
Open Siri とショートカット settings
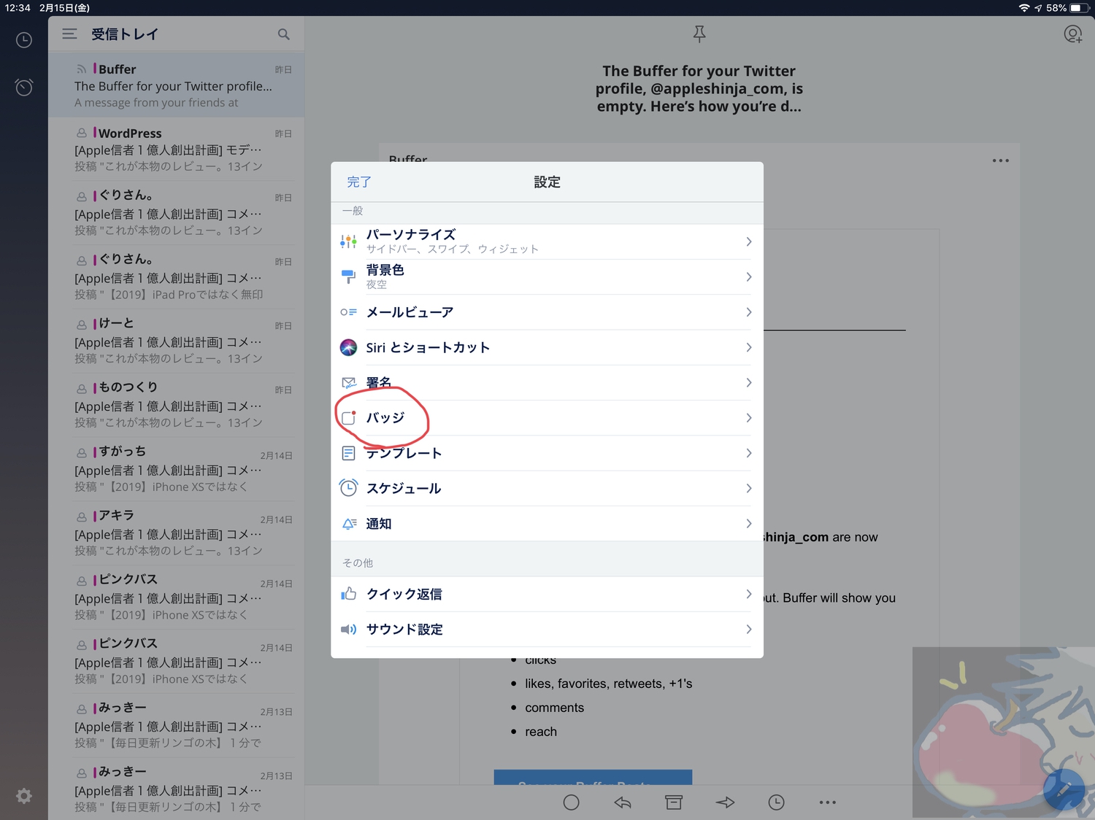tap(547, 347)
